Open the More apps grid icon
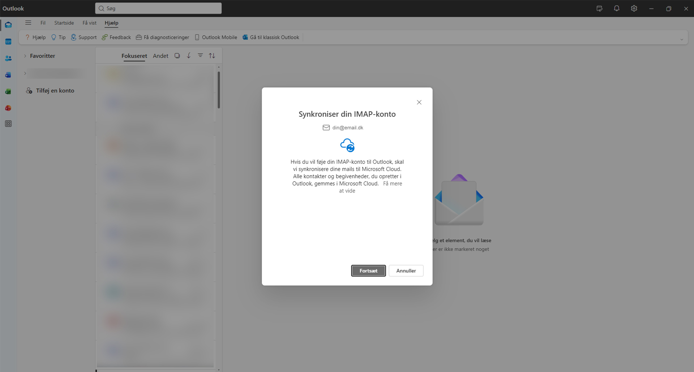The width and height of the screenshot is (694, 372). point(8,124)
